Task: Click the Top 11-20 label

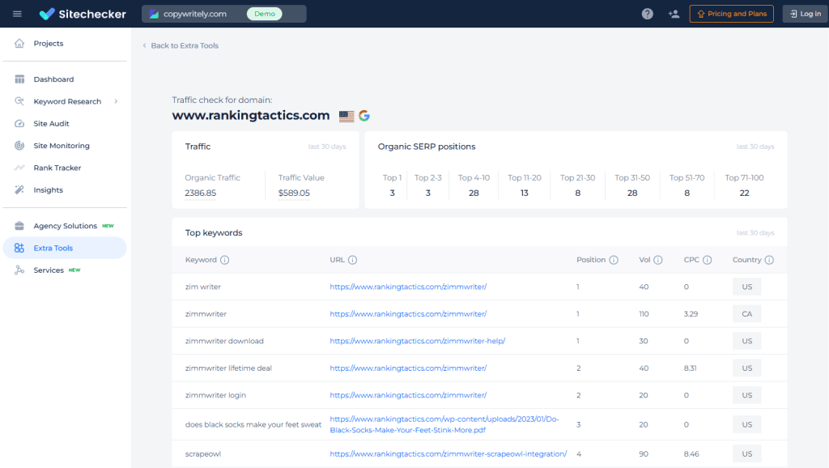Action: pyautogui.click(x=525, y=177)
